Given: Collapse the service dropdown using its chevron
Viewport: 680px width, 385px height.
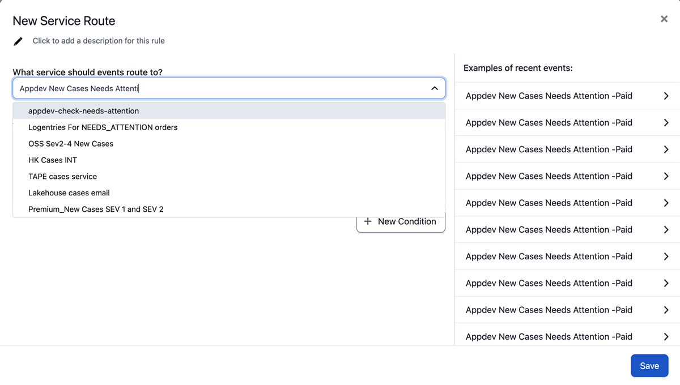Looking at the screenshot, I should coord(435,88).
